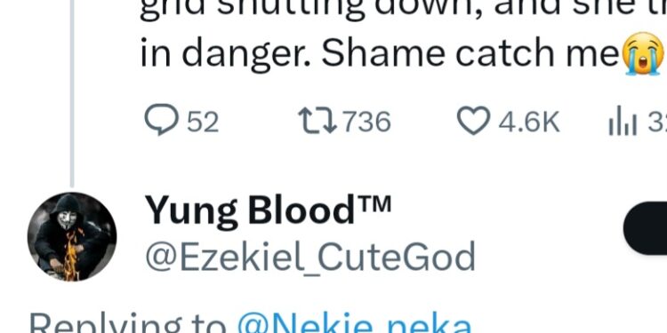Open the @Ezekiel_CuteGod handle
Screen dimensions: 667x333
tap(310, 256)
